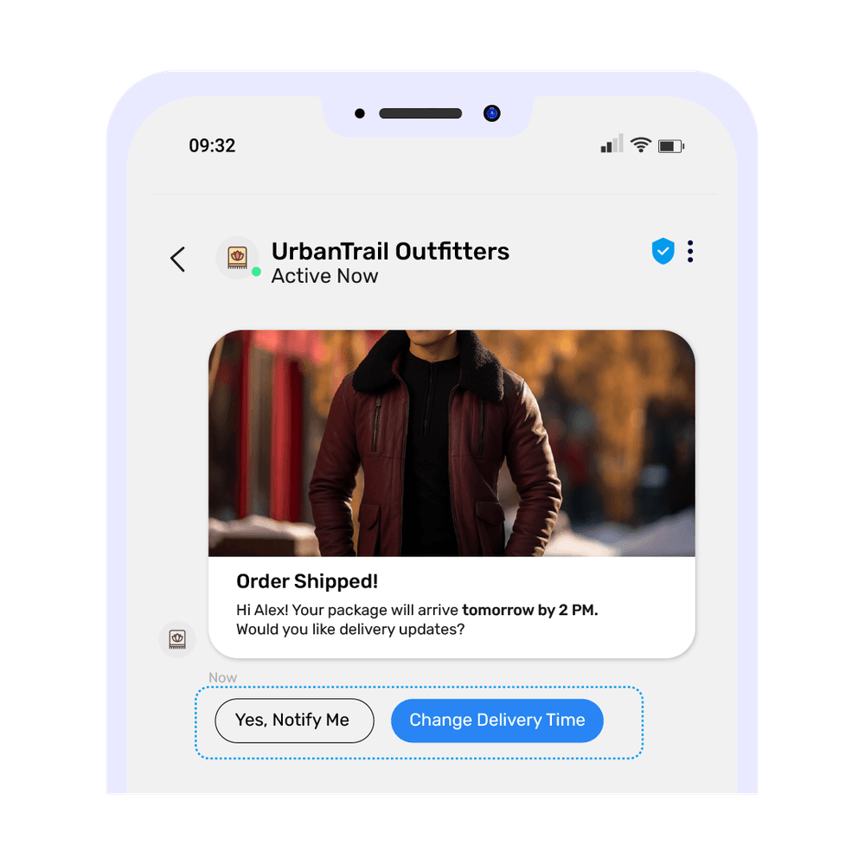865x865 pixels.
Task: Click the delivery message body text
Action: (x=417, y=619)
